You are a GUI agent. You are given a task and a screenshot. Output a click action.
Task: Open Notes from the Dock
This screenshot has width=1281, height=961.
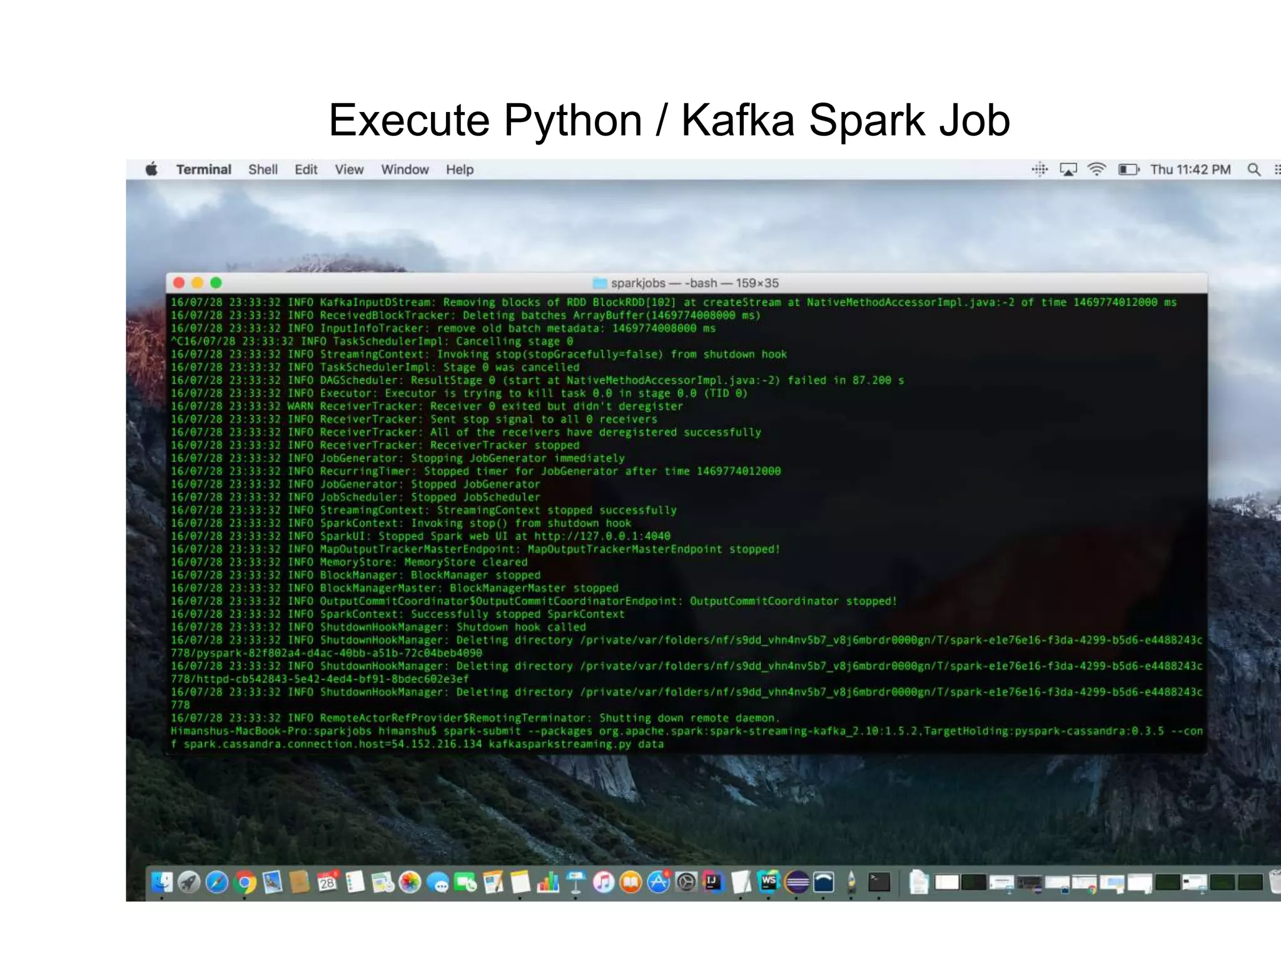click(520, 882)
